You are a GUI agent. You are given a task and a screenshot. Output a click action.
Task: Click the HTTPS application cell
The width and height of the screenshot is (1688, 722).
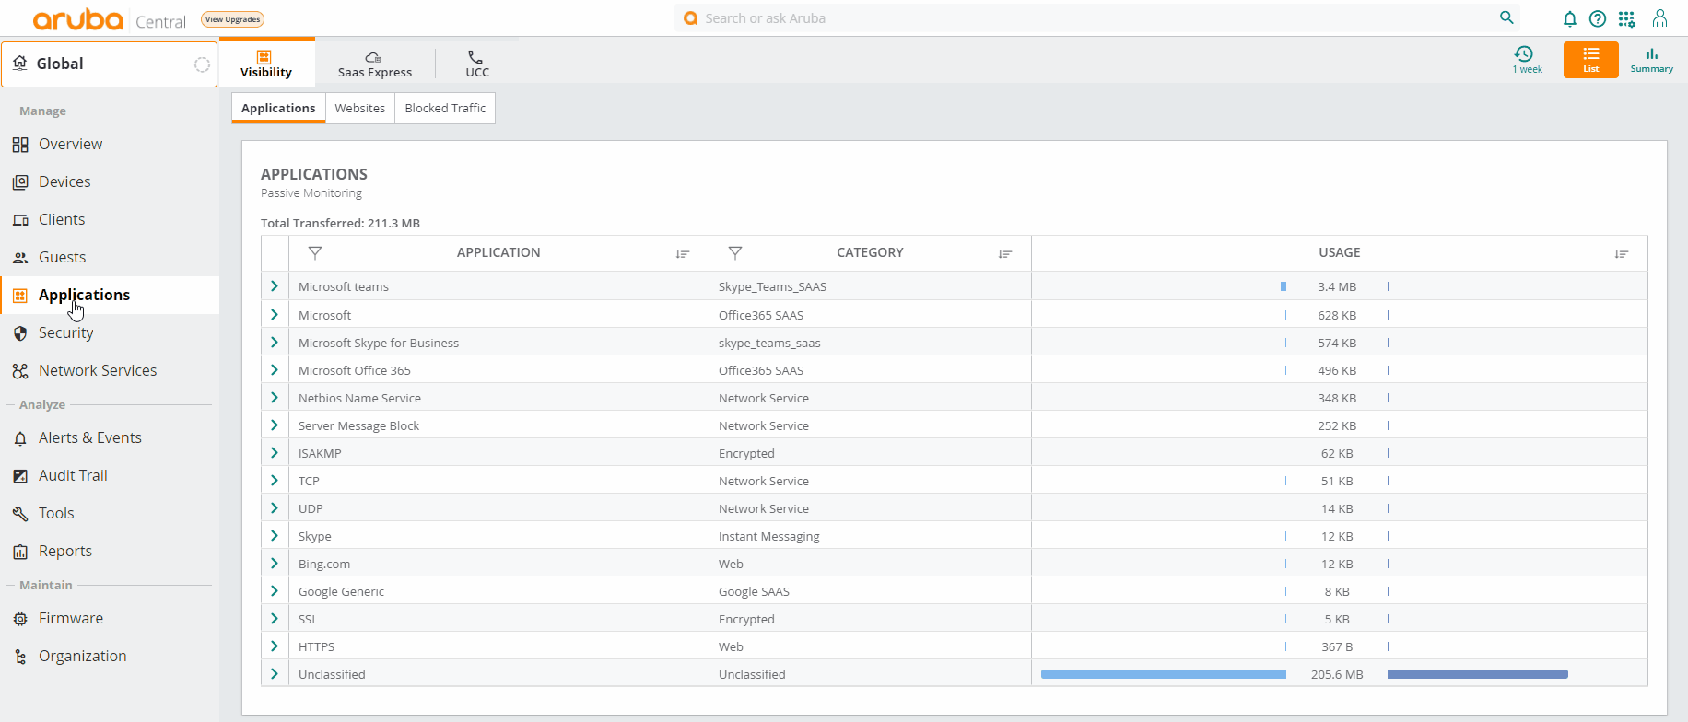tap(498, 646)
